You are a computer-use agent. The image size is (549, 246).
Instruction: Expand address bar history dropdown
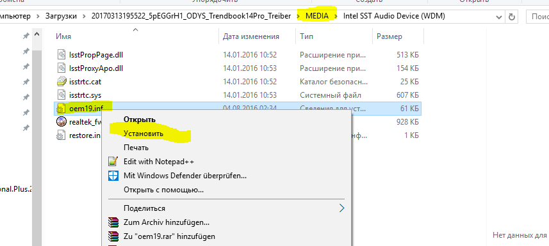[498, 17]
